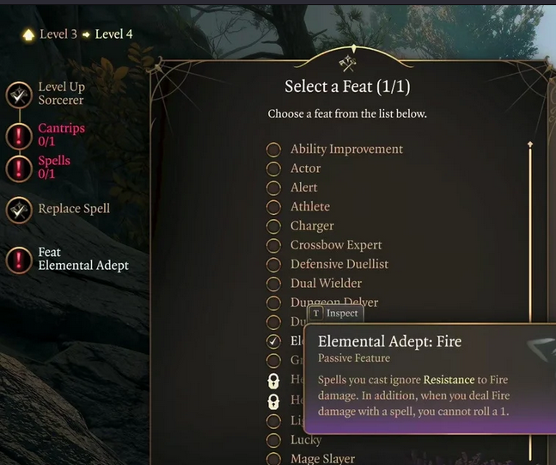The height and width of the screenshot is (465, 556).
Task: Click the Spells red alert icon
Action: 18,168
